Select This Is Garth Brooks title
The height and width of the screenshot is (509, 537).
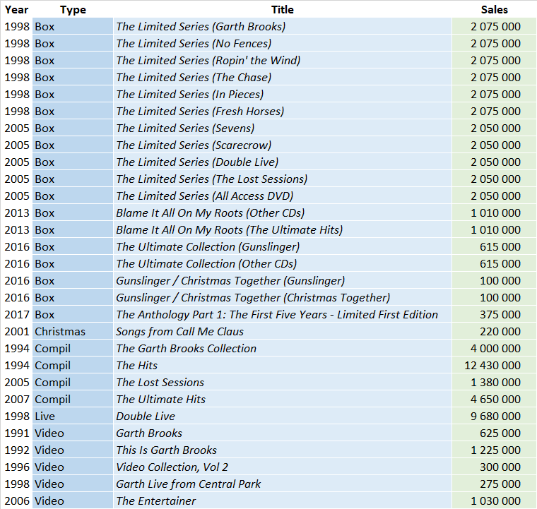pyautogui.click(x=167, y=450)
